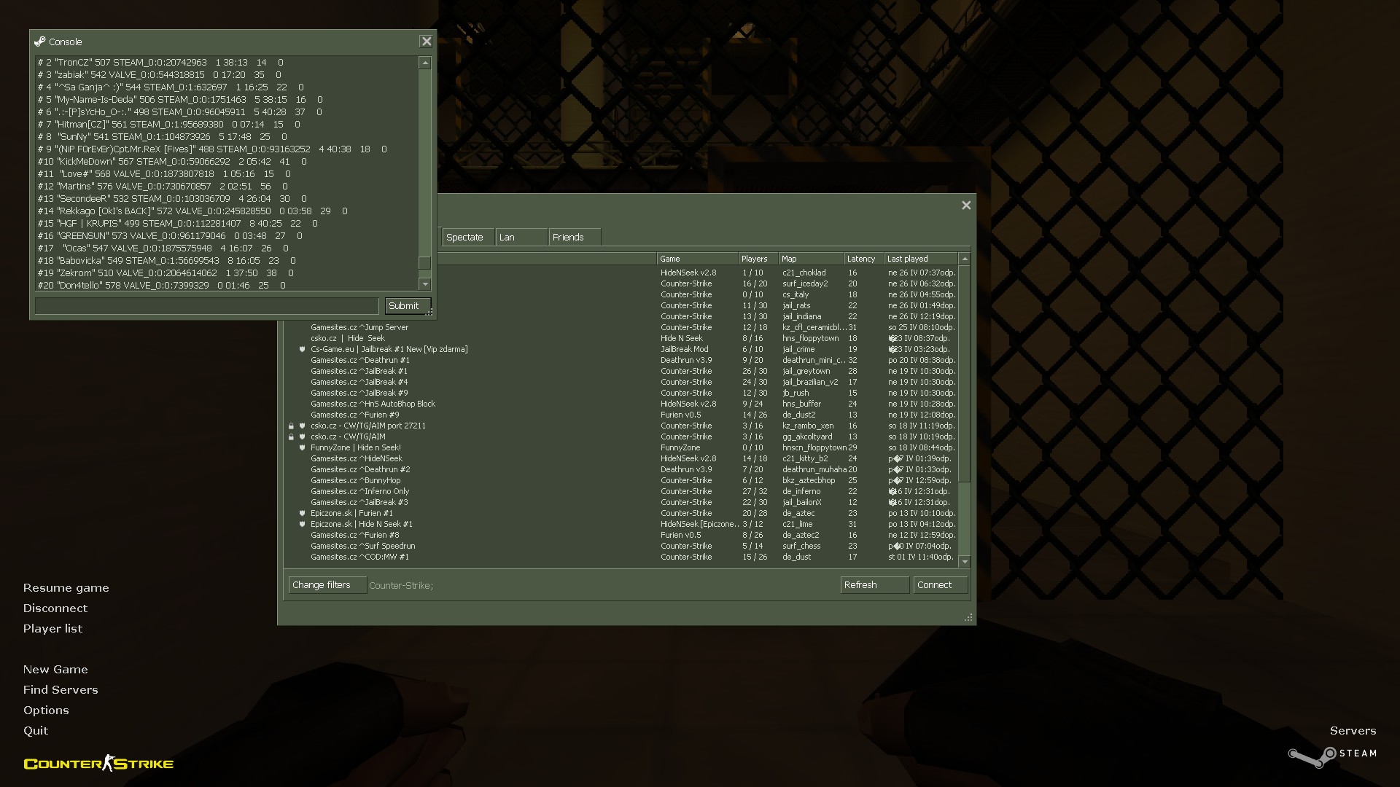Click console line for player "Zekrom"

pyautogui.click(x=166, y=273)
